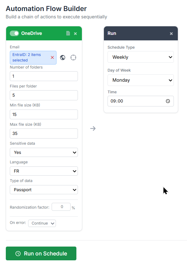Open the time picker clock icon
The height and width of the screenshot is (264, 187).
click(x=168, y=101)
